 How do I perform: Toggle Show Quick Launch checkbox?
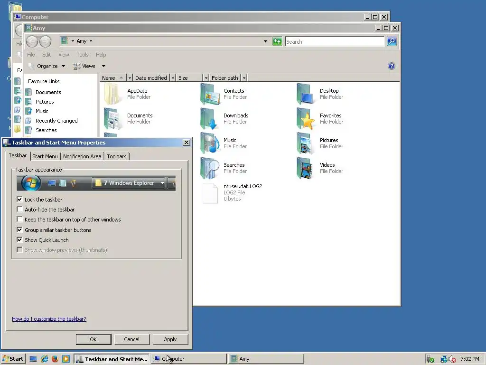19,240
